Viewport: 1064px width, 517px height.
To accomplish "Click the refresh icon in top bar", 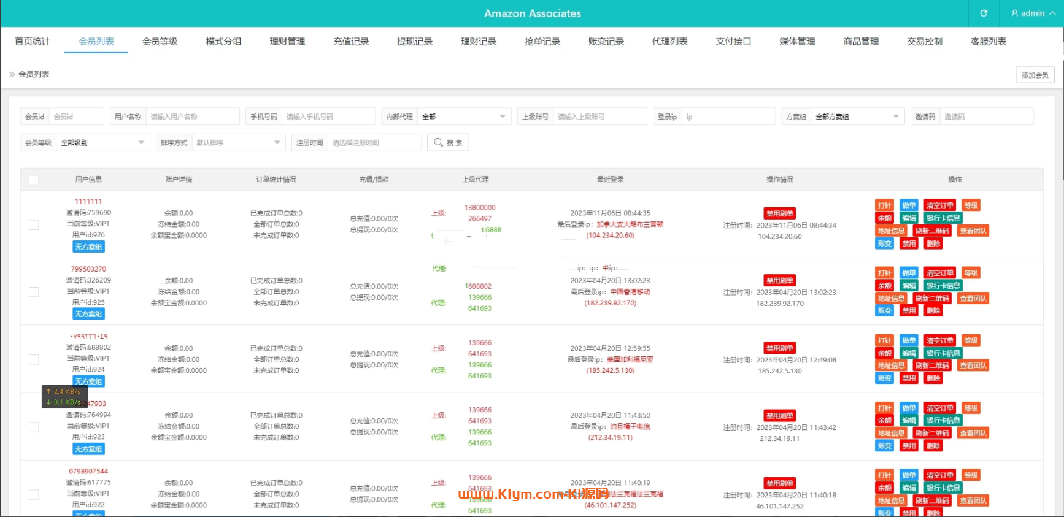I will (984, 13).
